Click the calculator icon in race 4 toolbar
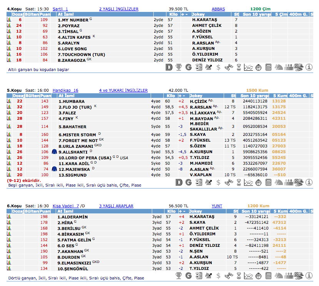 click(268, 67)
